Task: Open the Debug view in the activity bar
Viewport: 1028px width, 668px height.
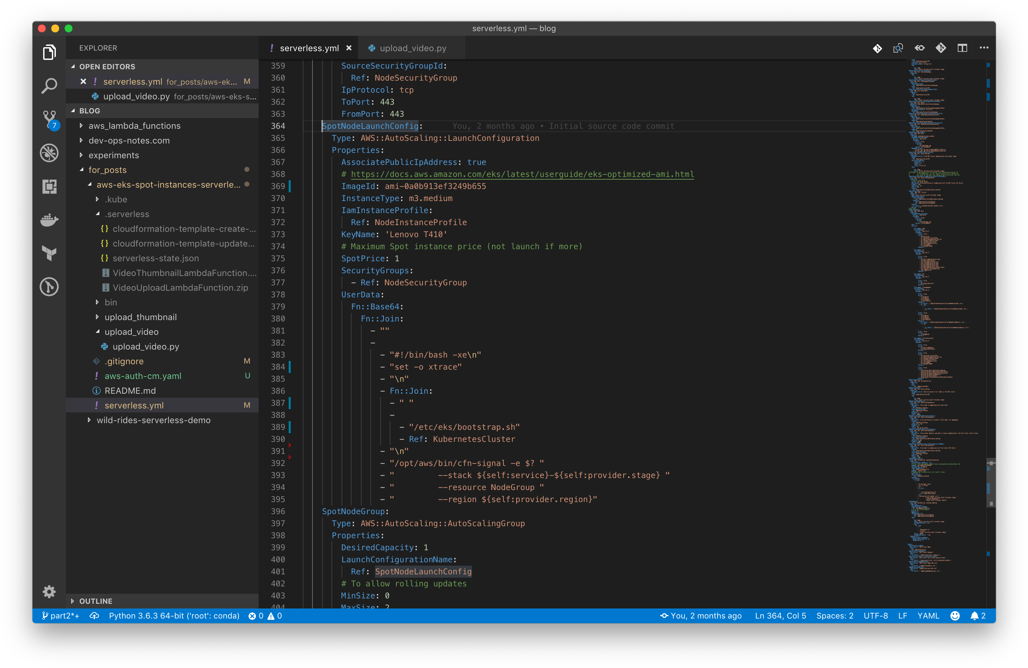Action: (x=49, y=153)
